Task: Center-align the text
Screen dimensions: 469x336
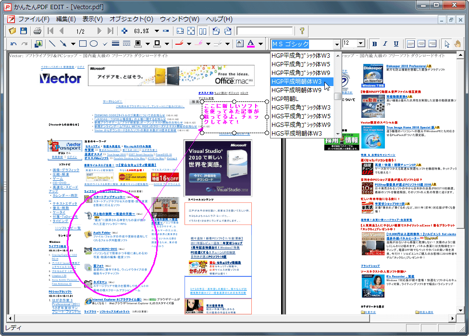Action: (x=421, y=44)
